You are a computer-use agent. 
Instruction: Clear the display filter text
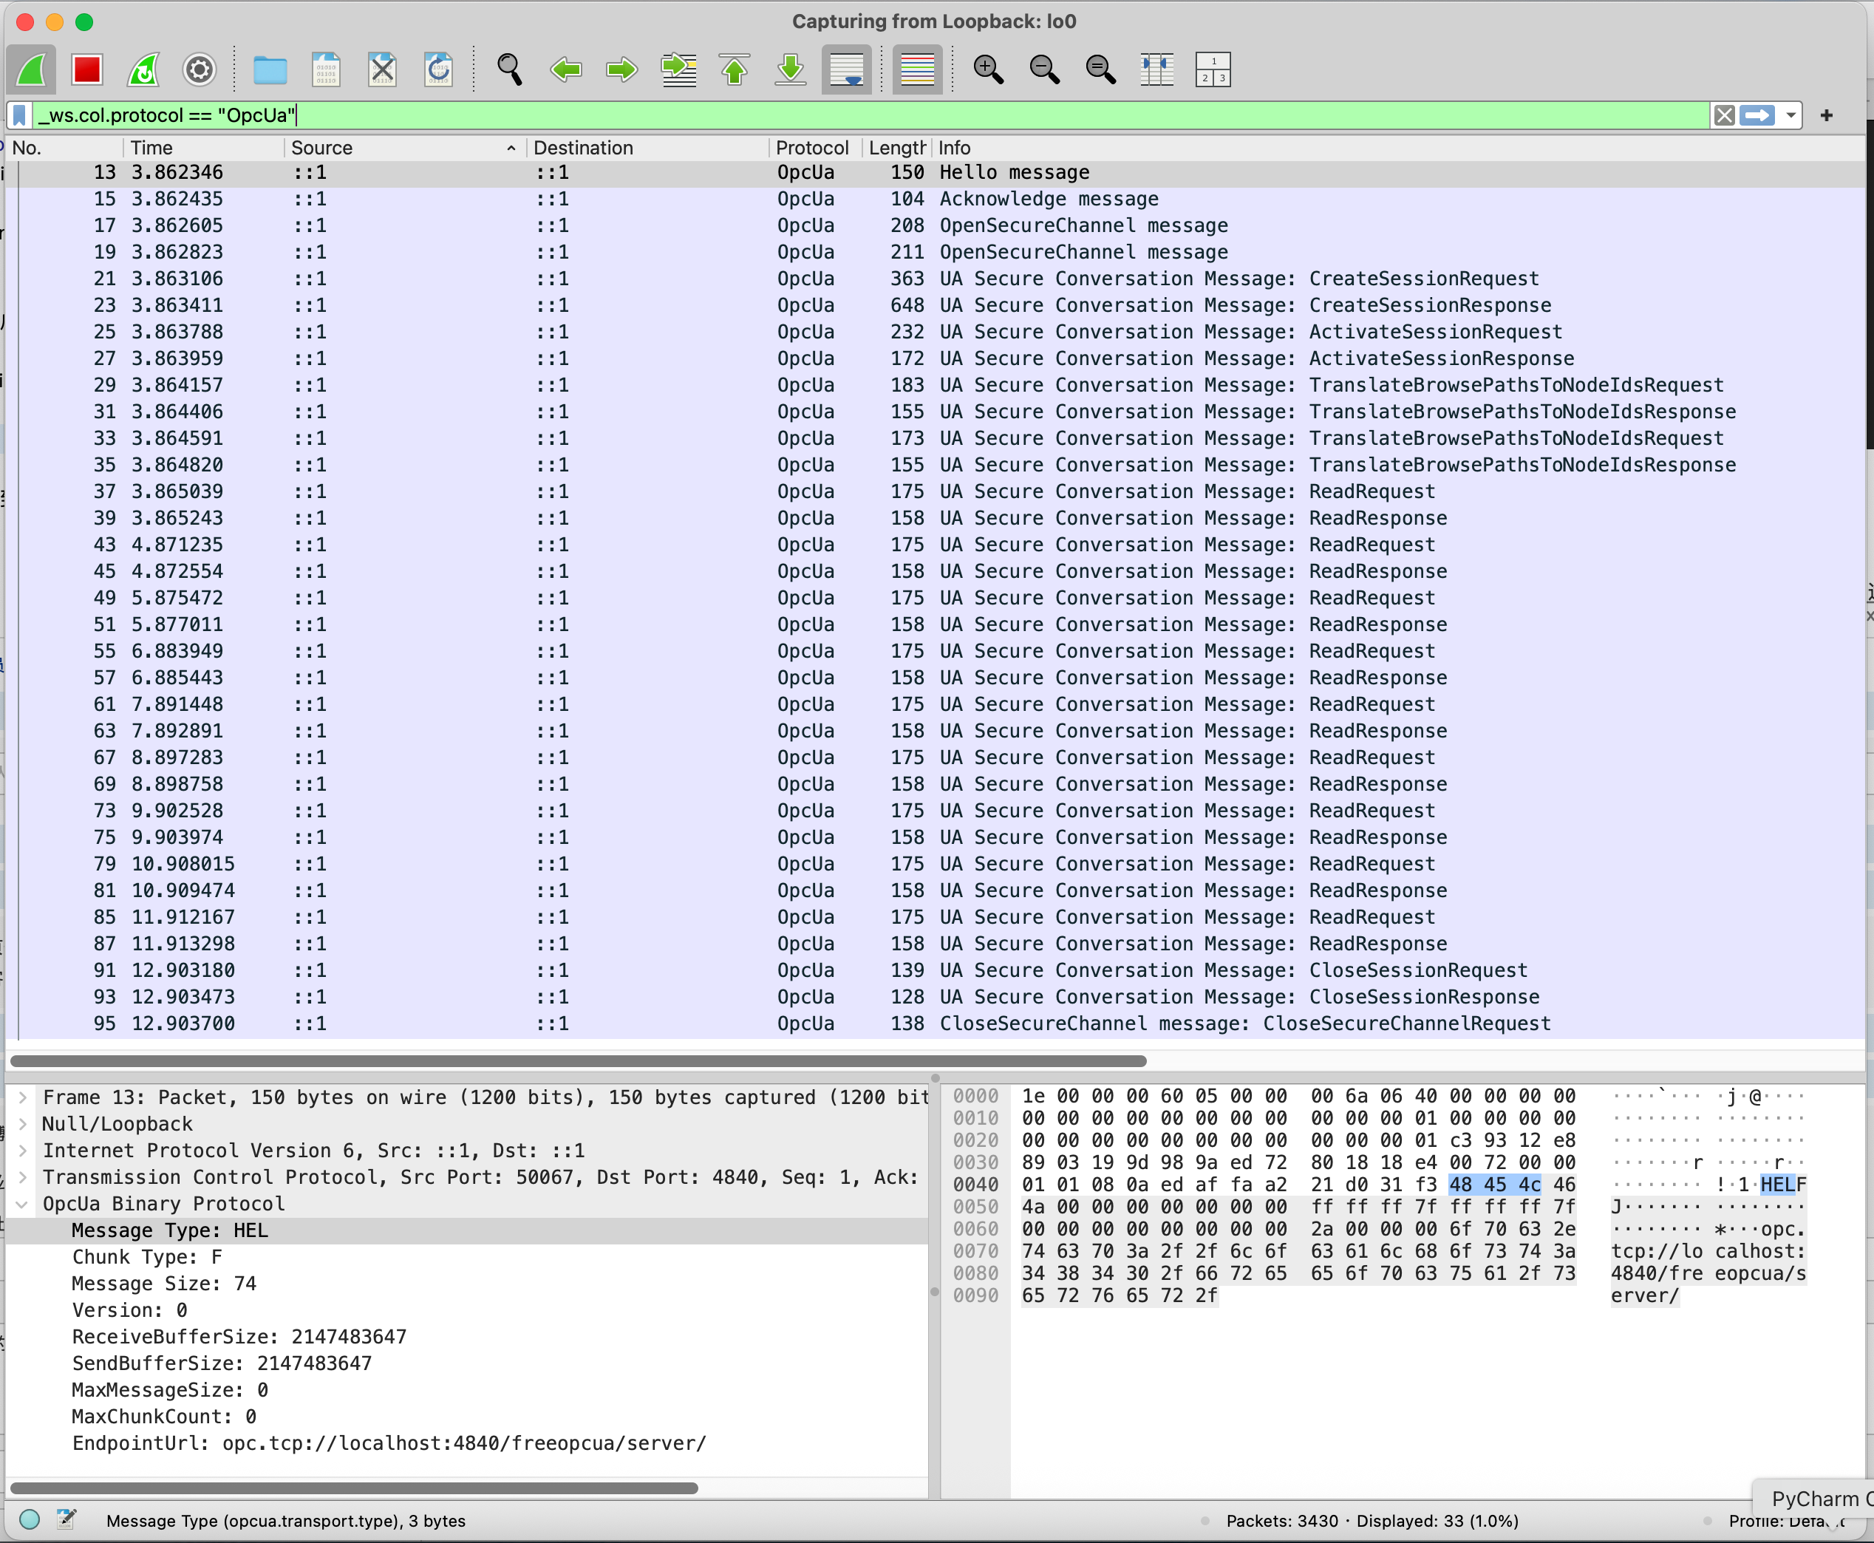coord(1724,115)
